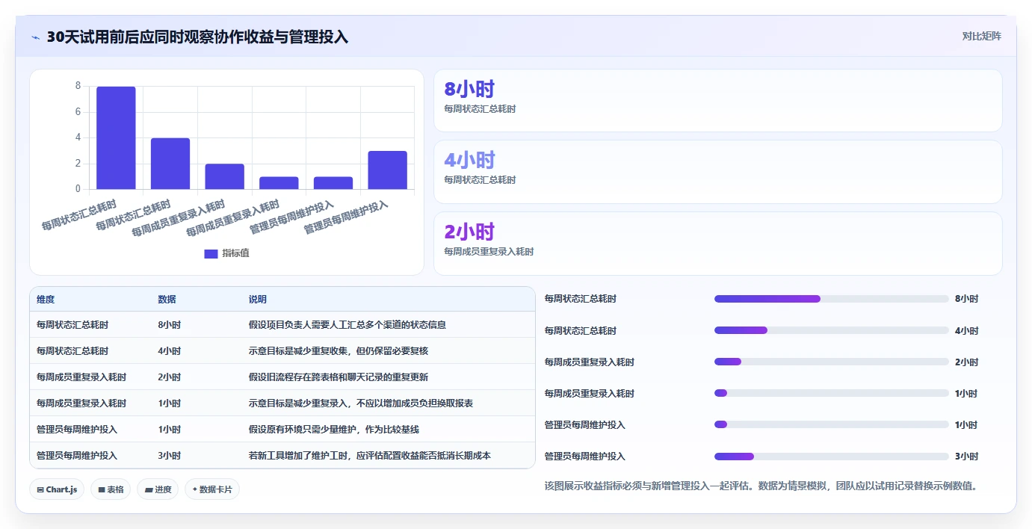Click the 说明 column header
Image resolution: width=1032 pixels, height=529 pixels.
click(x=258, y=300)
